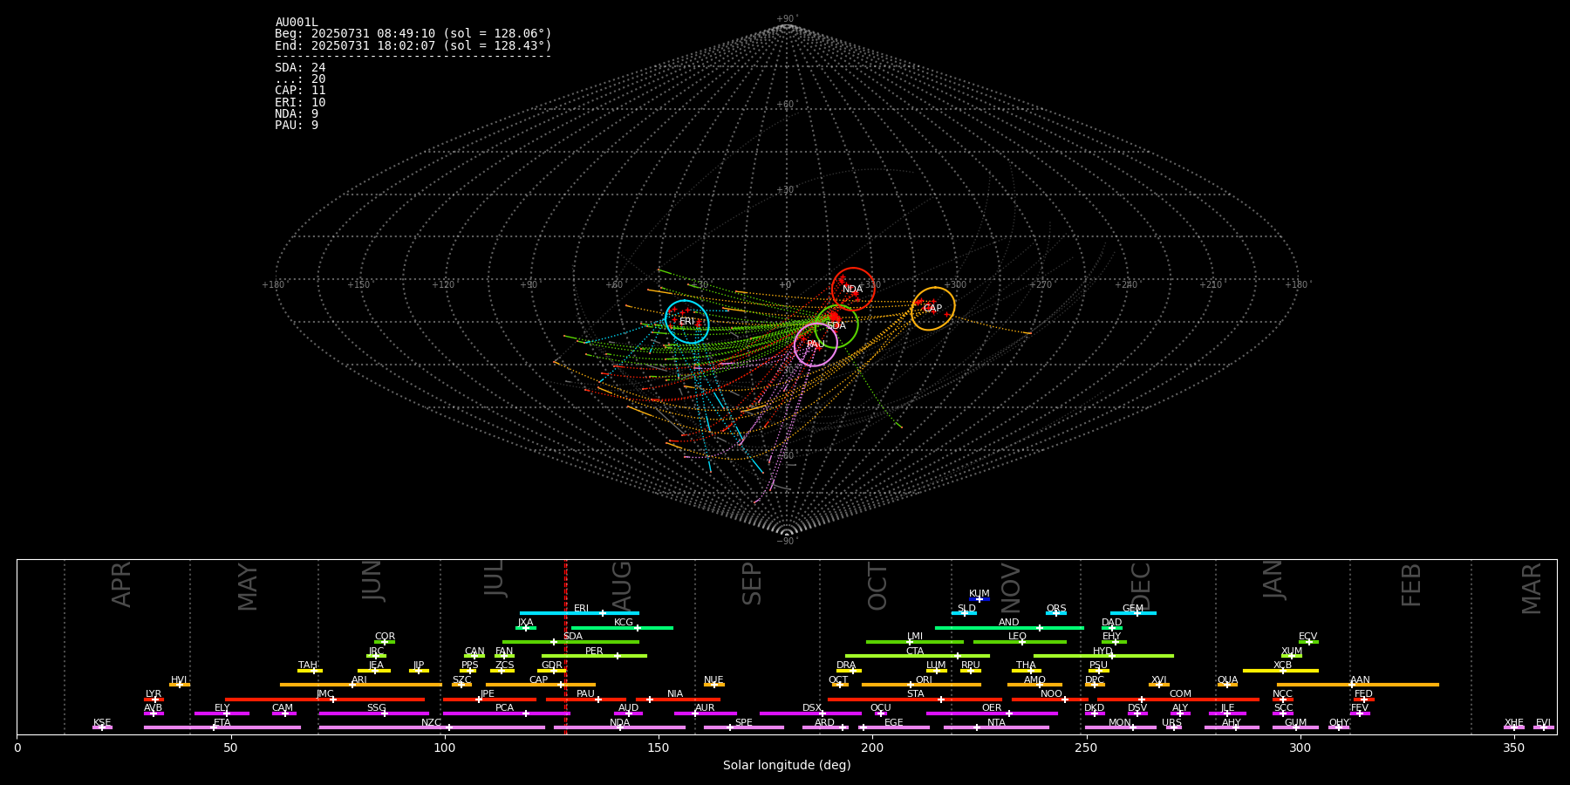Image resolution: width=1570 pixels, height=785 pixels.
Task: Click the AAN shower bar in timeline
Action: coord(1358,685)
